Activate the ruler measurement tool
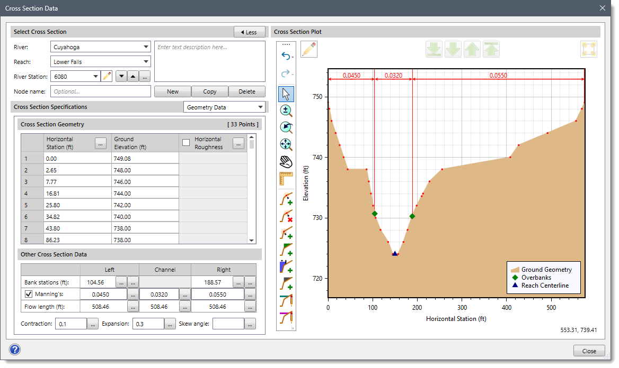 point(286,179)
